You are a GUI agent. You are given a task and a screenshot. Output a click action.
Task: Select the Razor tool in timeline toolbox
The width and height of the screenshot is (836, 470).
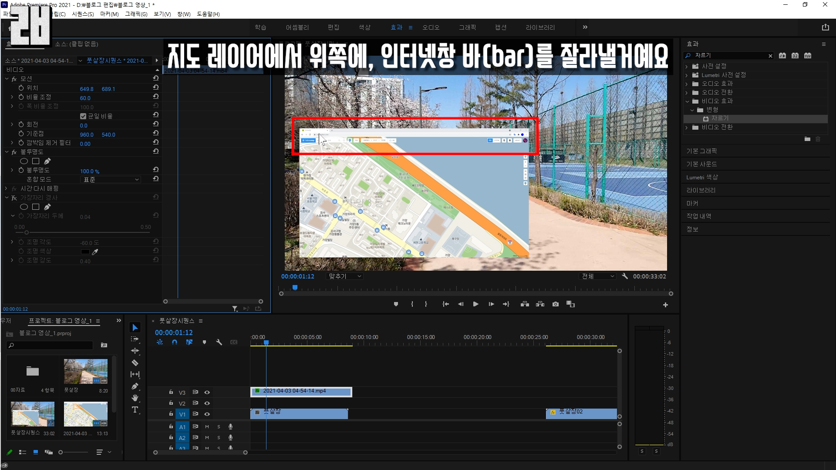click(135, 363)
